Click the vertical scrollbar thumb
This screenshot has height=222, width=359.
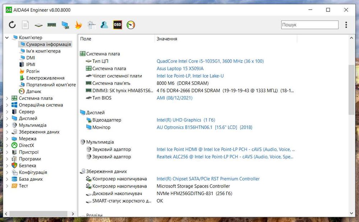[351, 89]
